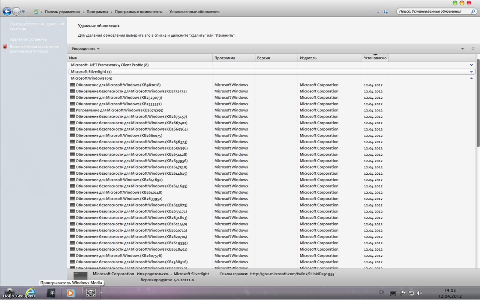Click the camera app icon on taskbar
Image resolution: width=480 pixels, height=300 pixels.
51,293
